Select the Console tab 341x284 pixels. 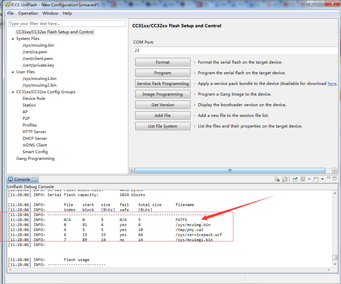coord(22,179)
